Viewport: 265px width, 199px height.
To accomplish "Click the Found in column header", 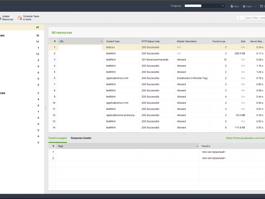I will click(232, 146).
